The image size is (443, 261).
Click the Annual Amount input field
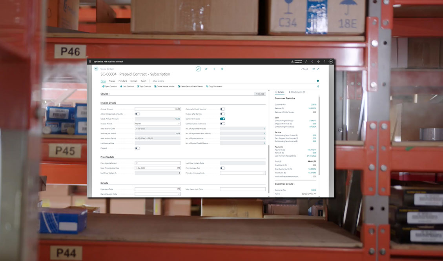pos(157,109)
